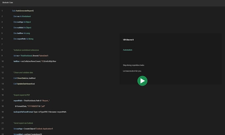Select the Module1.bas tab
The image size is (225, 135).
point(8,2)
